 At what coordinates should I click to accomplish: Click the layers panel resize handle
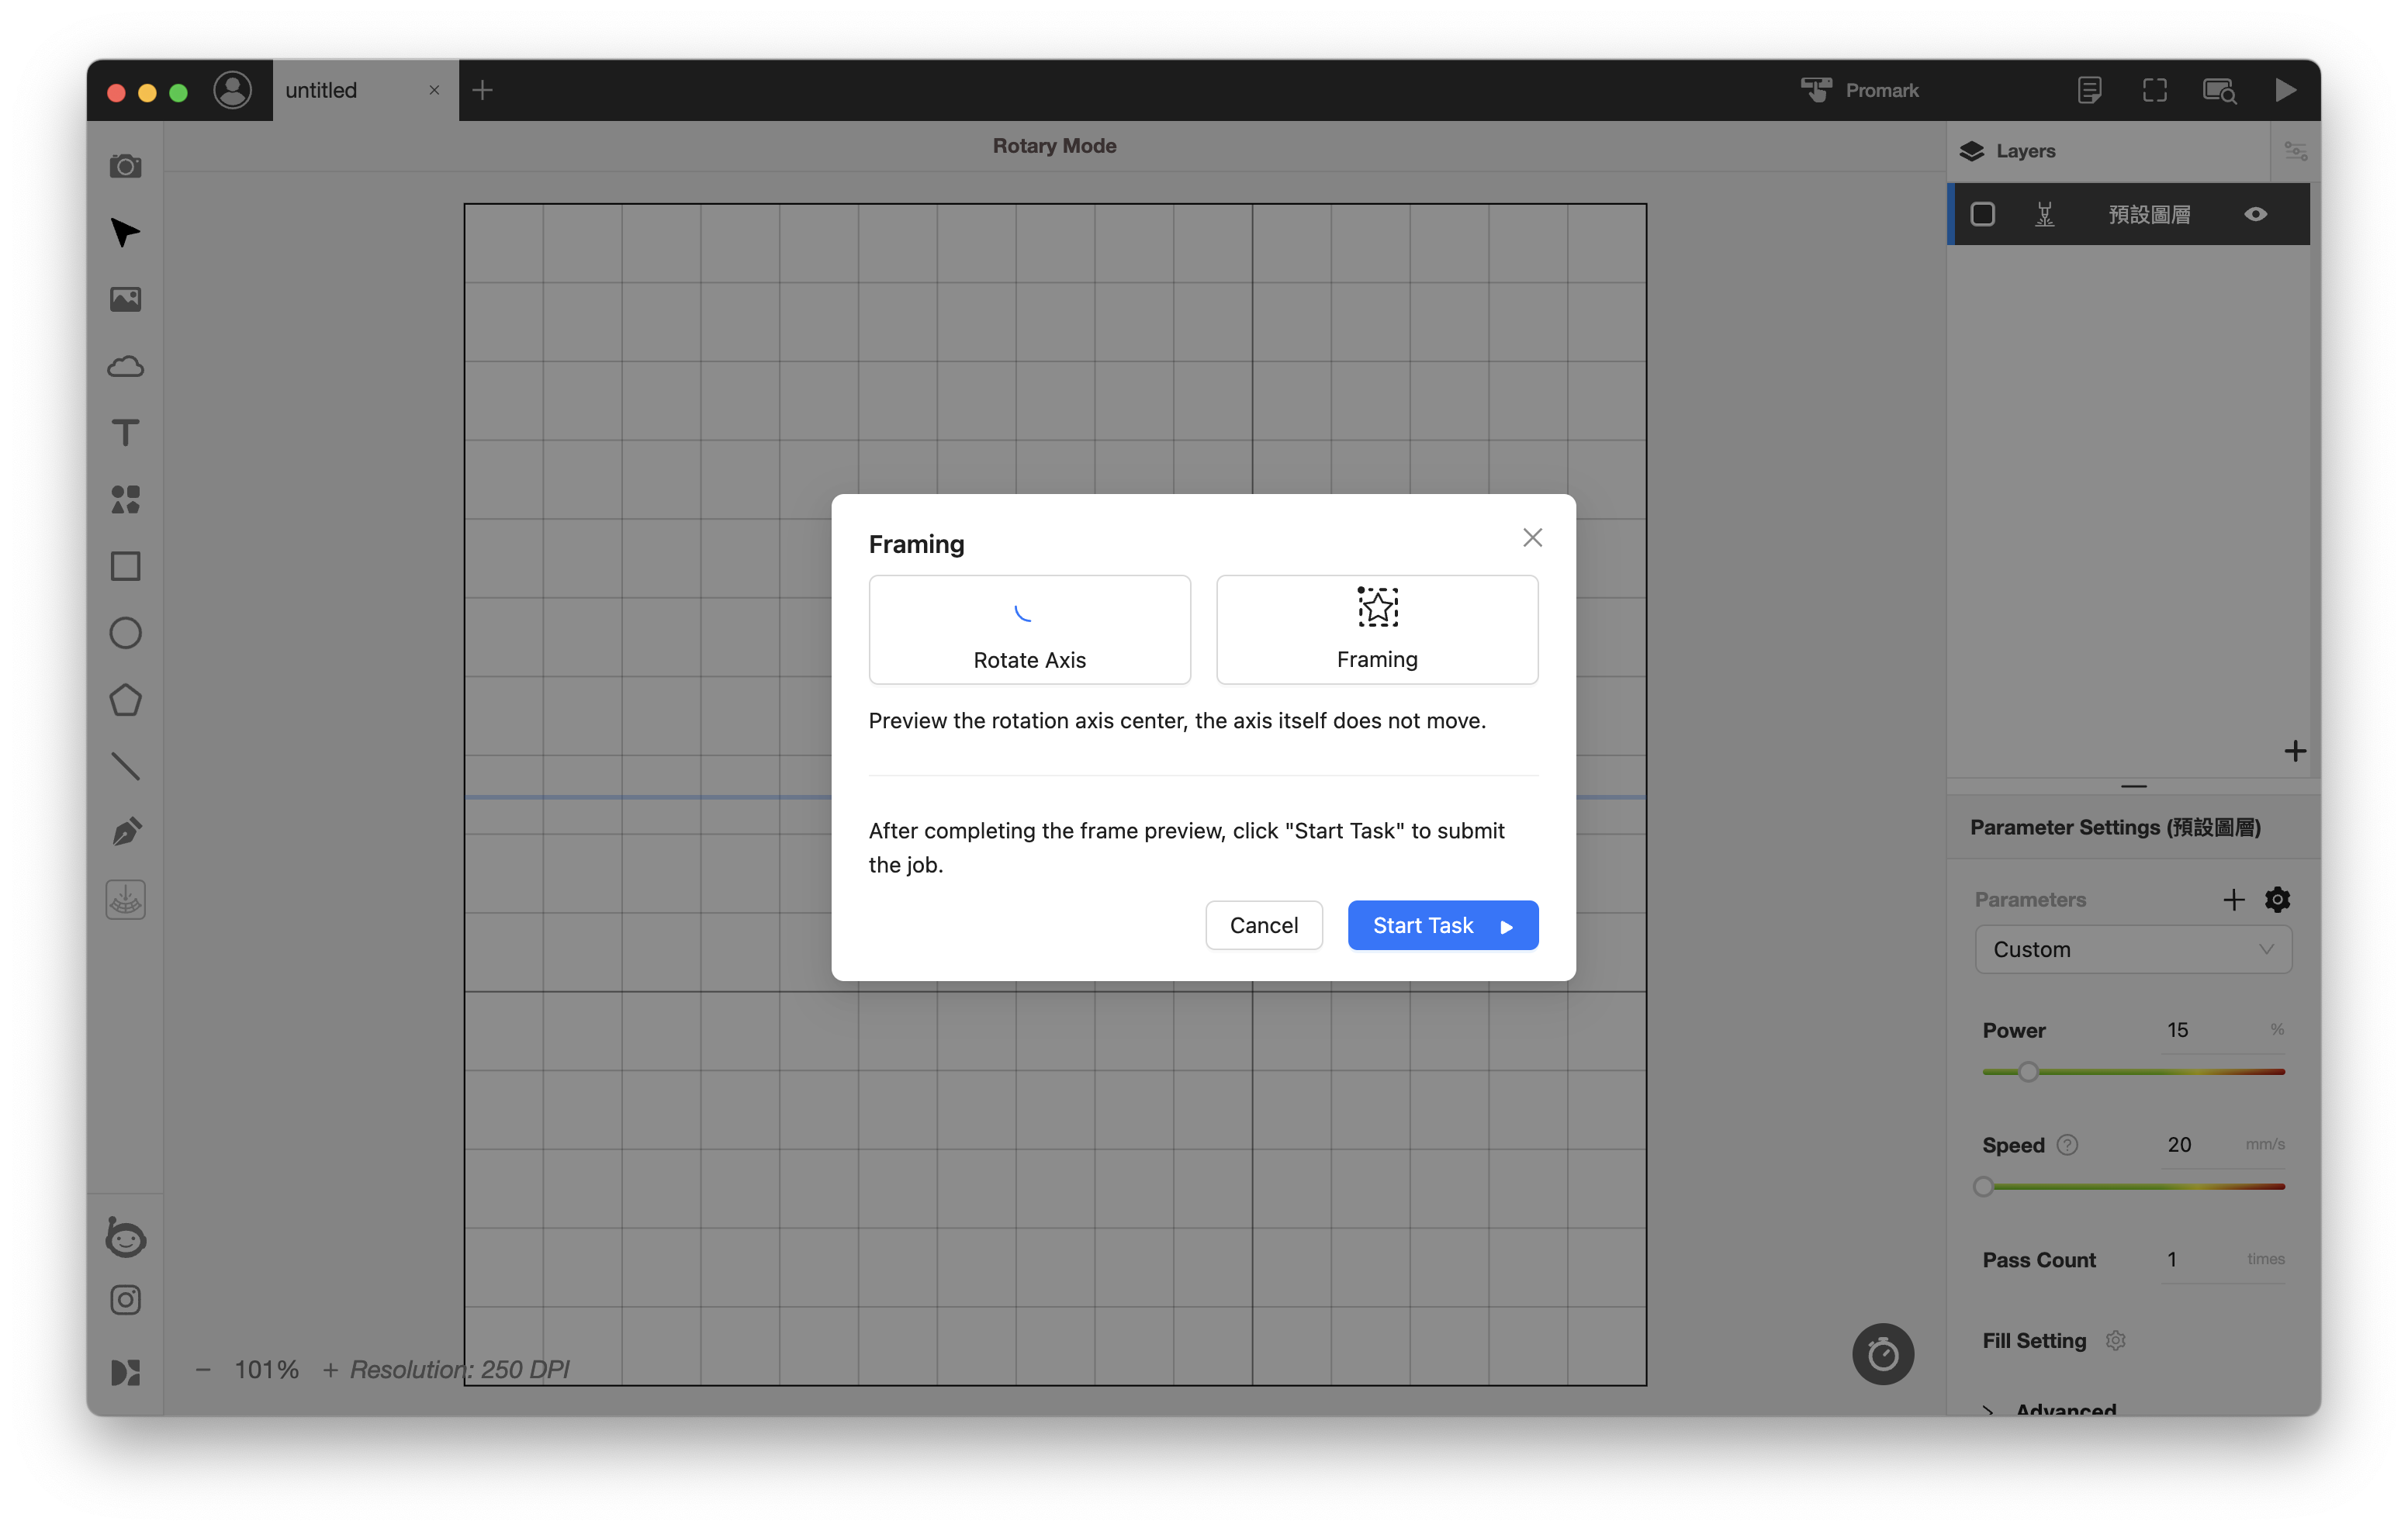(x=2133, y=786)
